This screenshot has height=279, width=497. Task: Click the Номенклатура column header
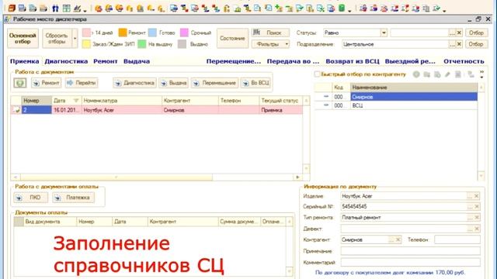(122, 101)
